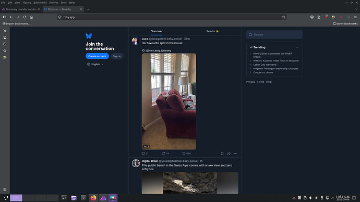Reply to Luca's post

pos(145,154)
